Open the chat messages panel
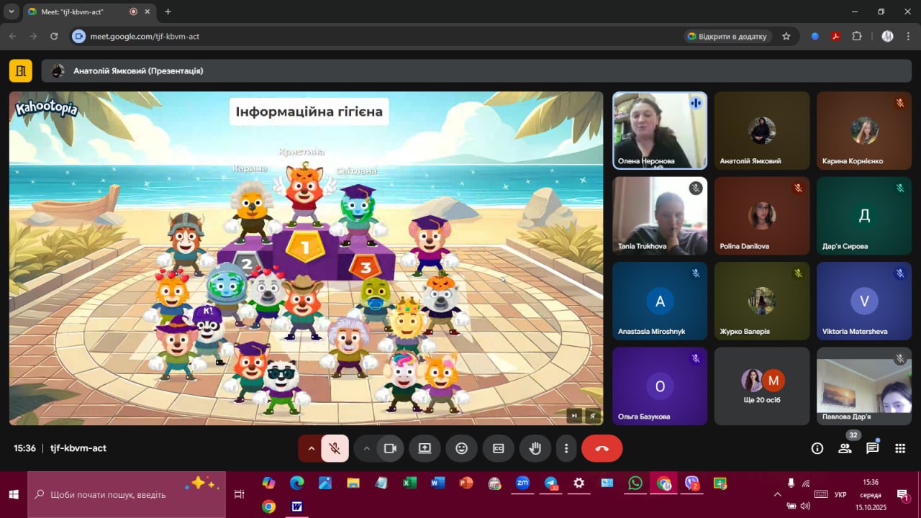 click(872, 448)
